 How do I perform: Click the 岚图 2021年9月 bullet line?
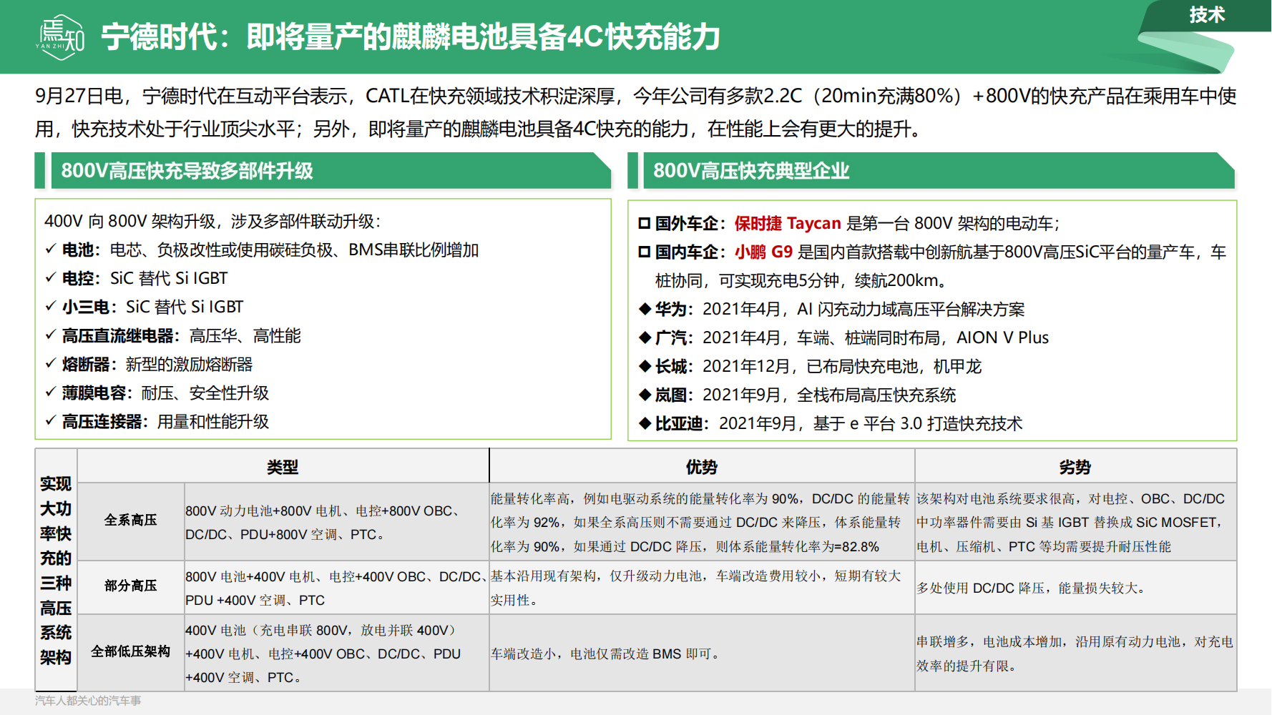797,395
